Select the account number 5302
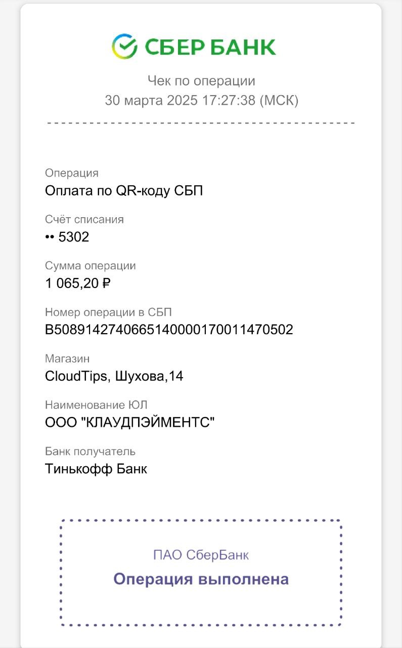Screen dimensions: 402x648 [74, 237]
